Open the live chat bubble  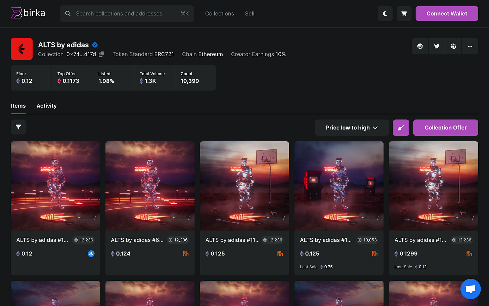pos(471,289)
